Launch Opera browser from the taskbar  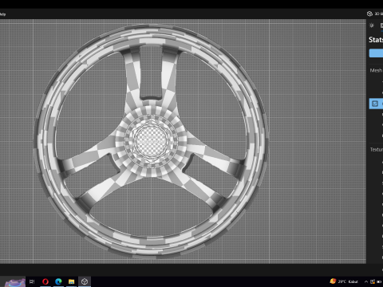(45, 281)
